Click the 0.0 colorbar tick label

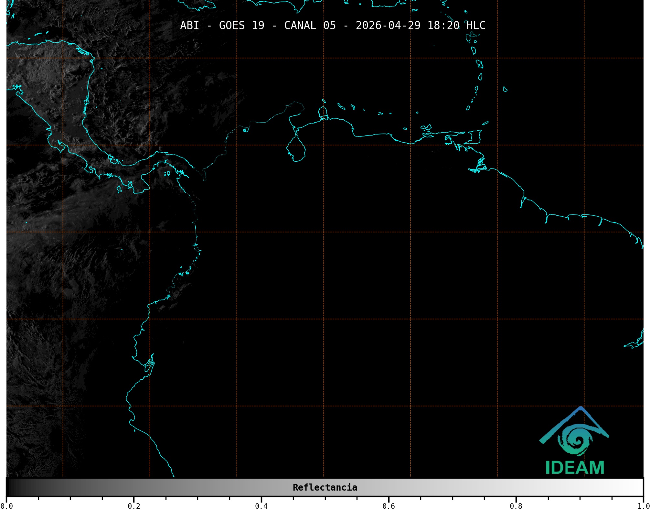tap(6, 506)
